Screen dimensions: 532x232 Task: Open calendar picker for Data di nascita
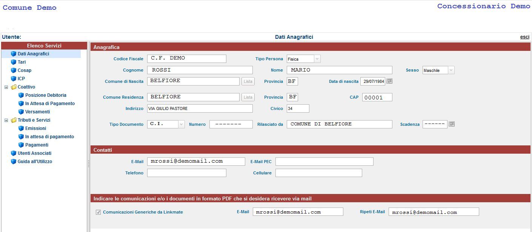[389, 81]
